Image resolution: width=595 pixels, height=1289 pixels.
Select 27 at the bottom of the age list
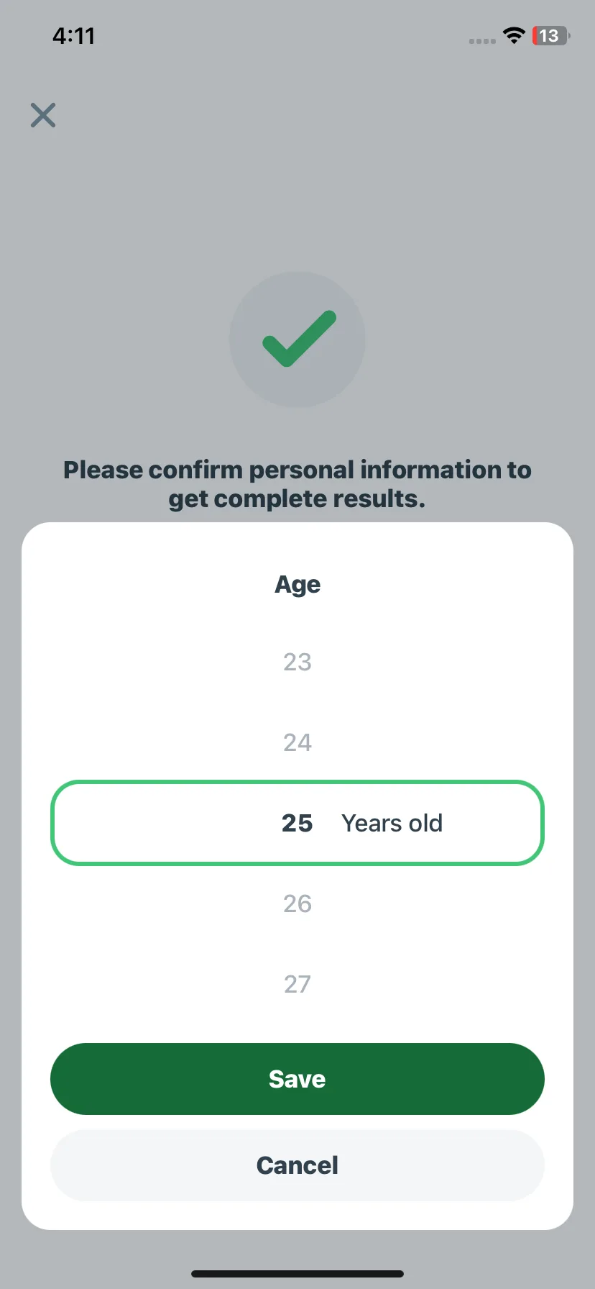click(297, 984)
